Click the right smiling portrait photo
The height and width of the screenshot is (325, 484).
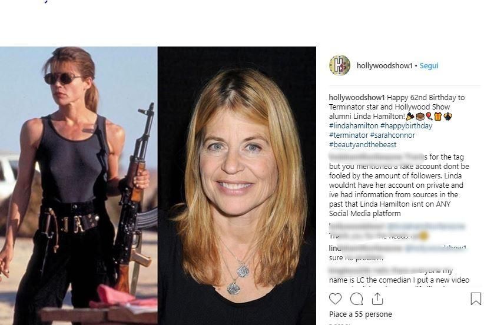pos(237,185)
